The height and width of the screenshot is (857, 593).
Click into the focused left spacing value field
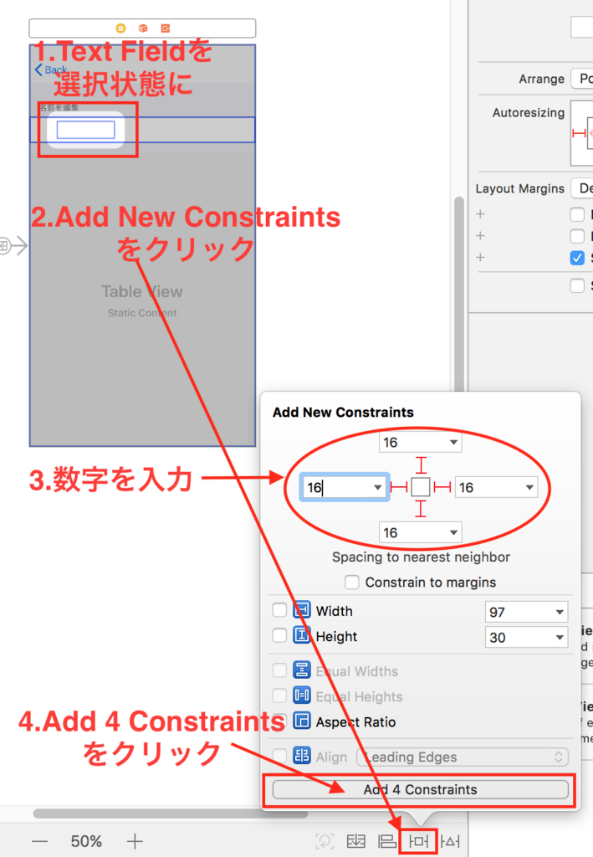(x=344, y=487)
